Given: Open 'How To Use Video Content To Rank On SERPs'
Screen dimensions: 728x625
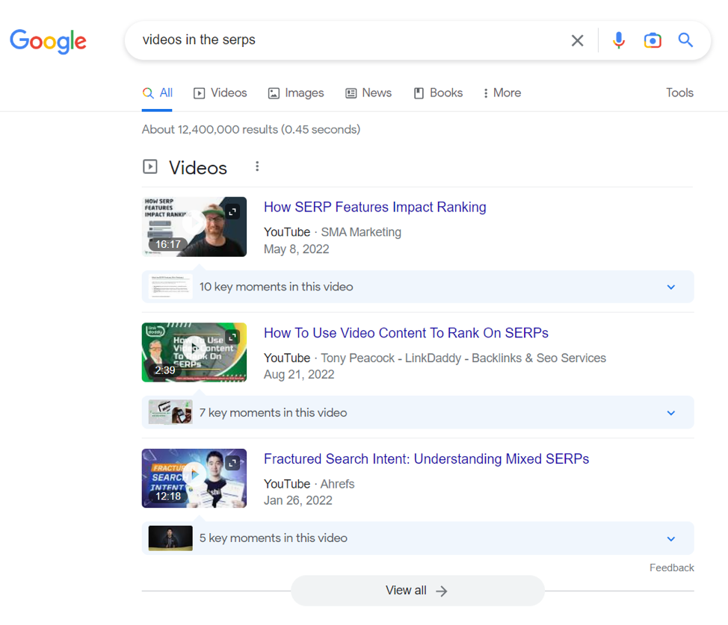Looking at the screenshot, I should 407,333.
